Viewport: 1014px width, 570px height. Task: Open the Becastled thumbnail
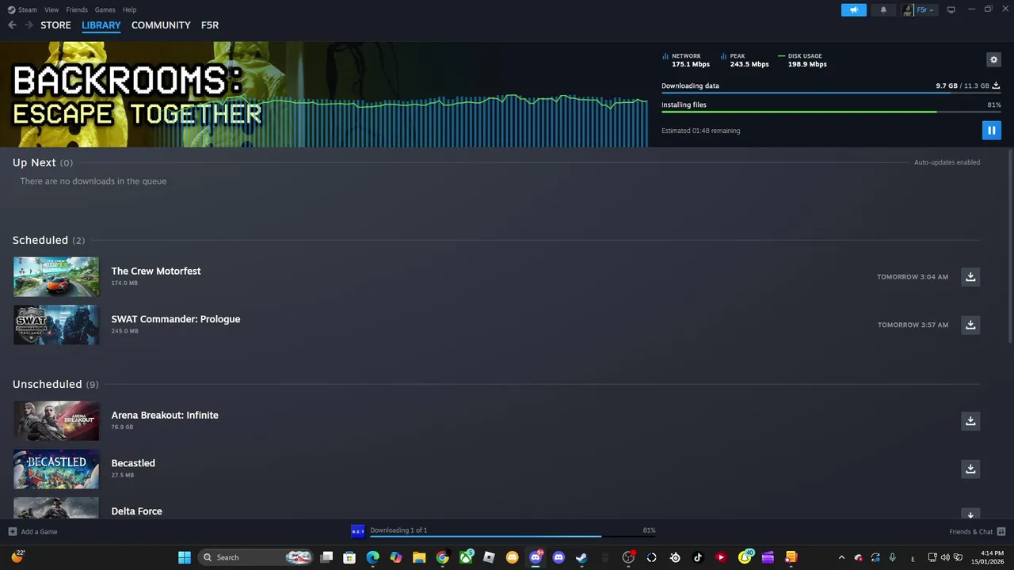coord(56,469)
